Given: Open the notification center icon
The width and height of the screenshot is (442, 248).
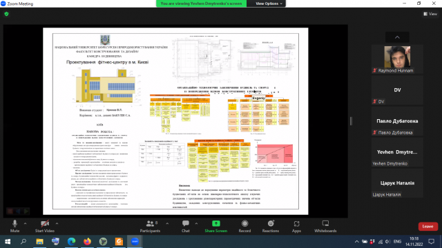Looking at the screenshot, I should [x=431, y=242].
